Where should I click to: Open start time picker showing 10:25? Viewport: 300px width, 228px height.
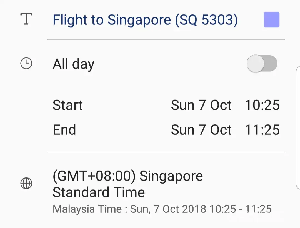262,105
